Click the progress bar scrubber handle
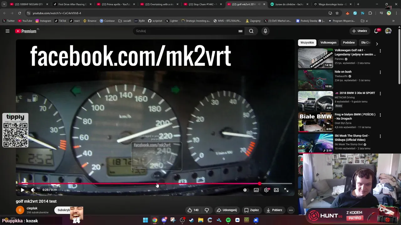Image resolution: width=401 pixels, height=225 pixels. coord(260,184)
